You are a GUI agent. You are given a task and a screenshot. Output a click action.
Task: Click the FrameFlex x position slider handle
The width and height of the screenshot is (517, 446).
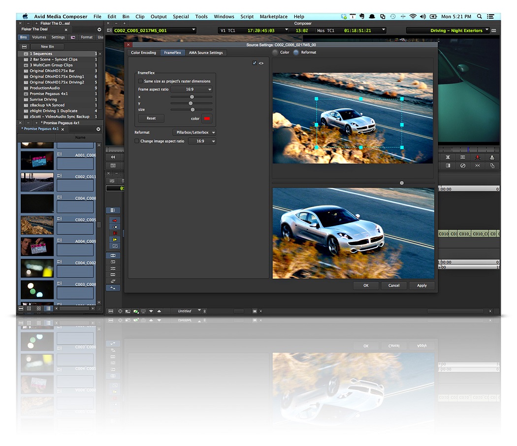coord(192,97)
